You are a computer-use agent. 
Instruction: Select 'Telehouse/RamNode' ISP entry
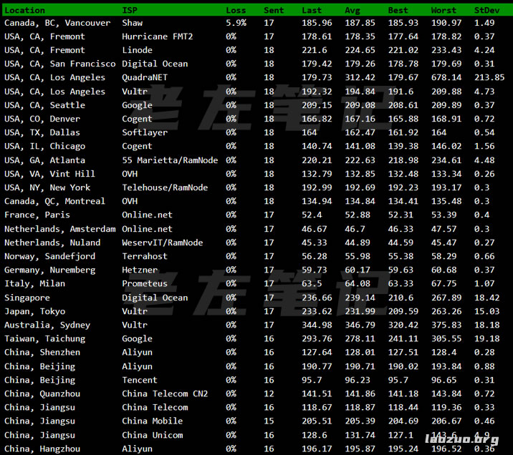(165, 188)
